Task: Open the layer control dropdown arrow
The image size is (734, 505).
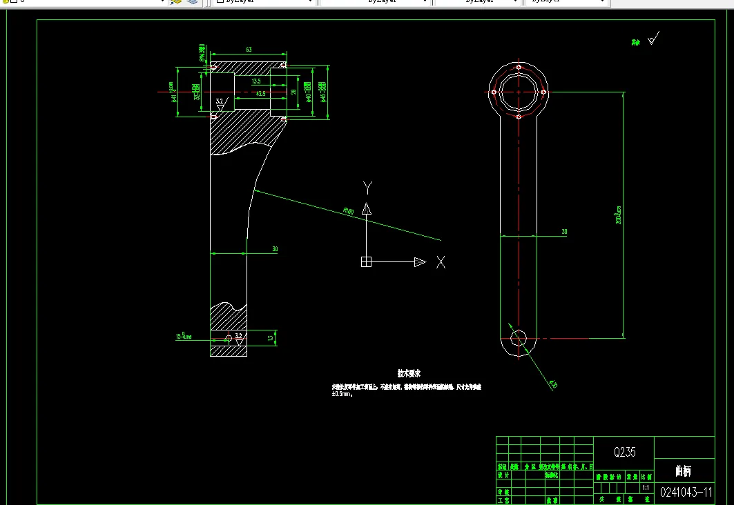Action: click(x=162, y=2)
